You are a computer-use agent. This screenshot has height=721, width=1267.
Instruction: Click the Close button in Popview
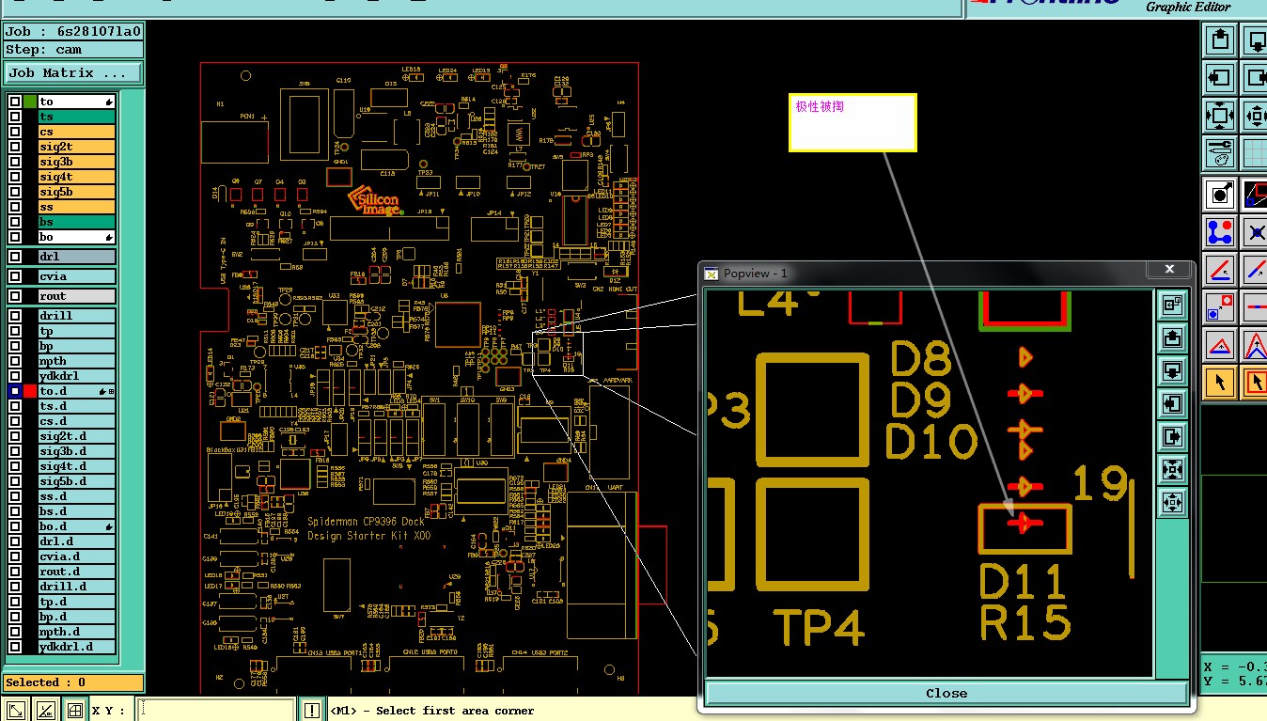coord(946,694)
